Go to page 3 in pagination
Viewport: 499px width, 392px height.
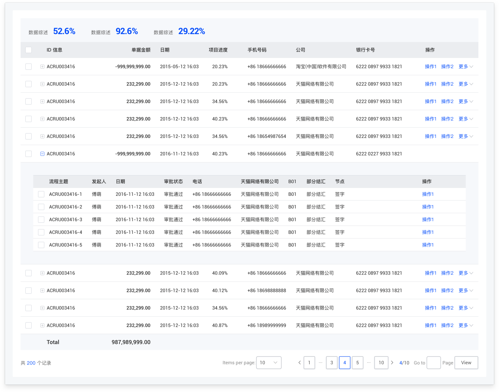(x=332, y=363)
